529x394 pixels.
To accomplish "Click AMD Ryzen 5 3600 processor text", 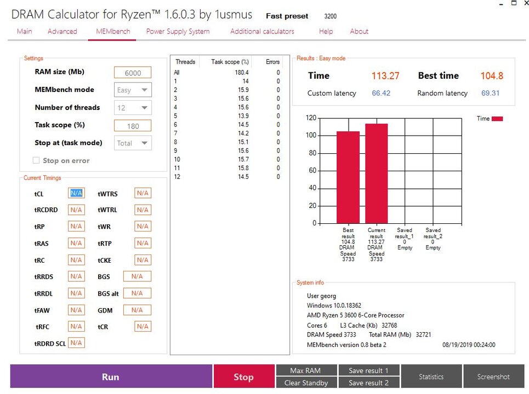I will click(355, 315).
